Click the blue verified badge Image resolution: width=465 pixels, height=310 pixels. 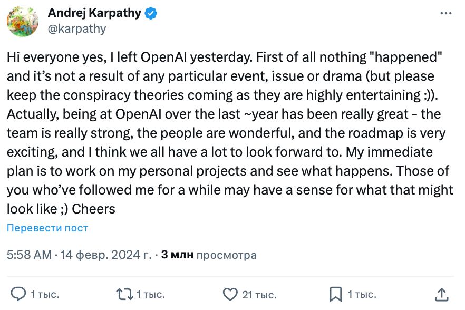pyautogui.click(x=151, y=14)
